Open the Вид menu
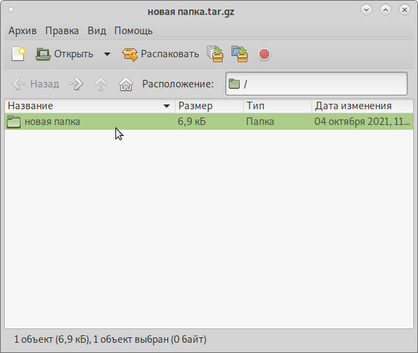 pos(97,31)
